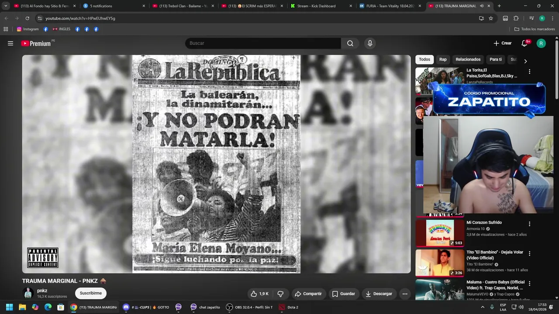Dislike the TRAUMA MARGINAL video
Screen dimensions: 559x314
(280, 294)
